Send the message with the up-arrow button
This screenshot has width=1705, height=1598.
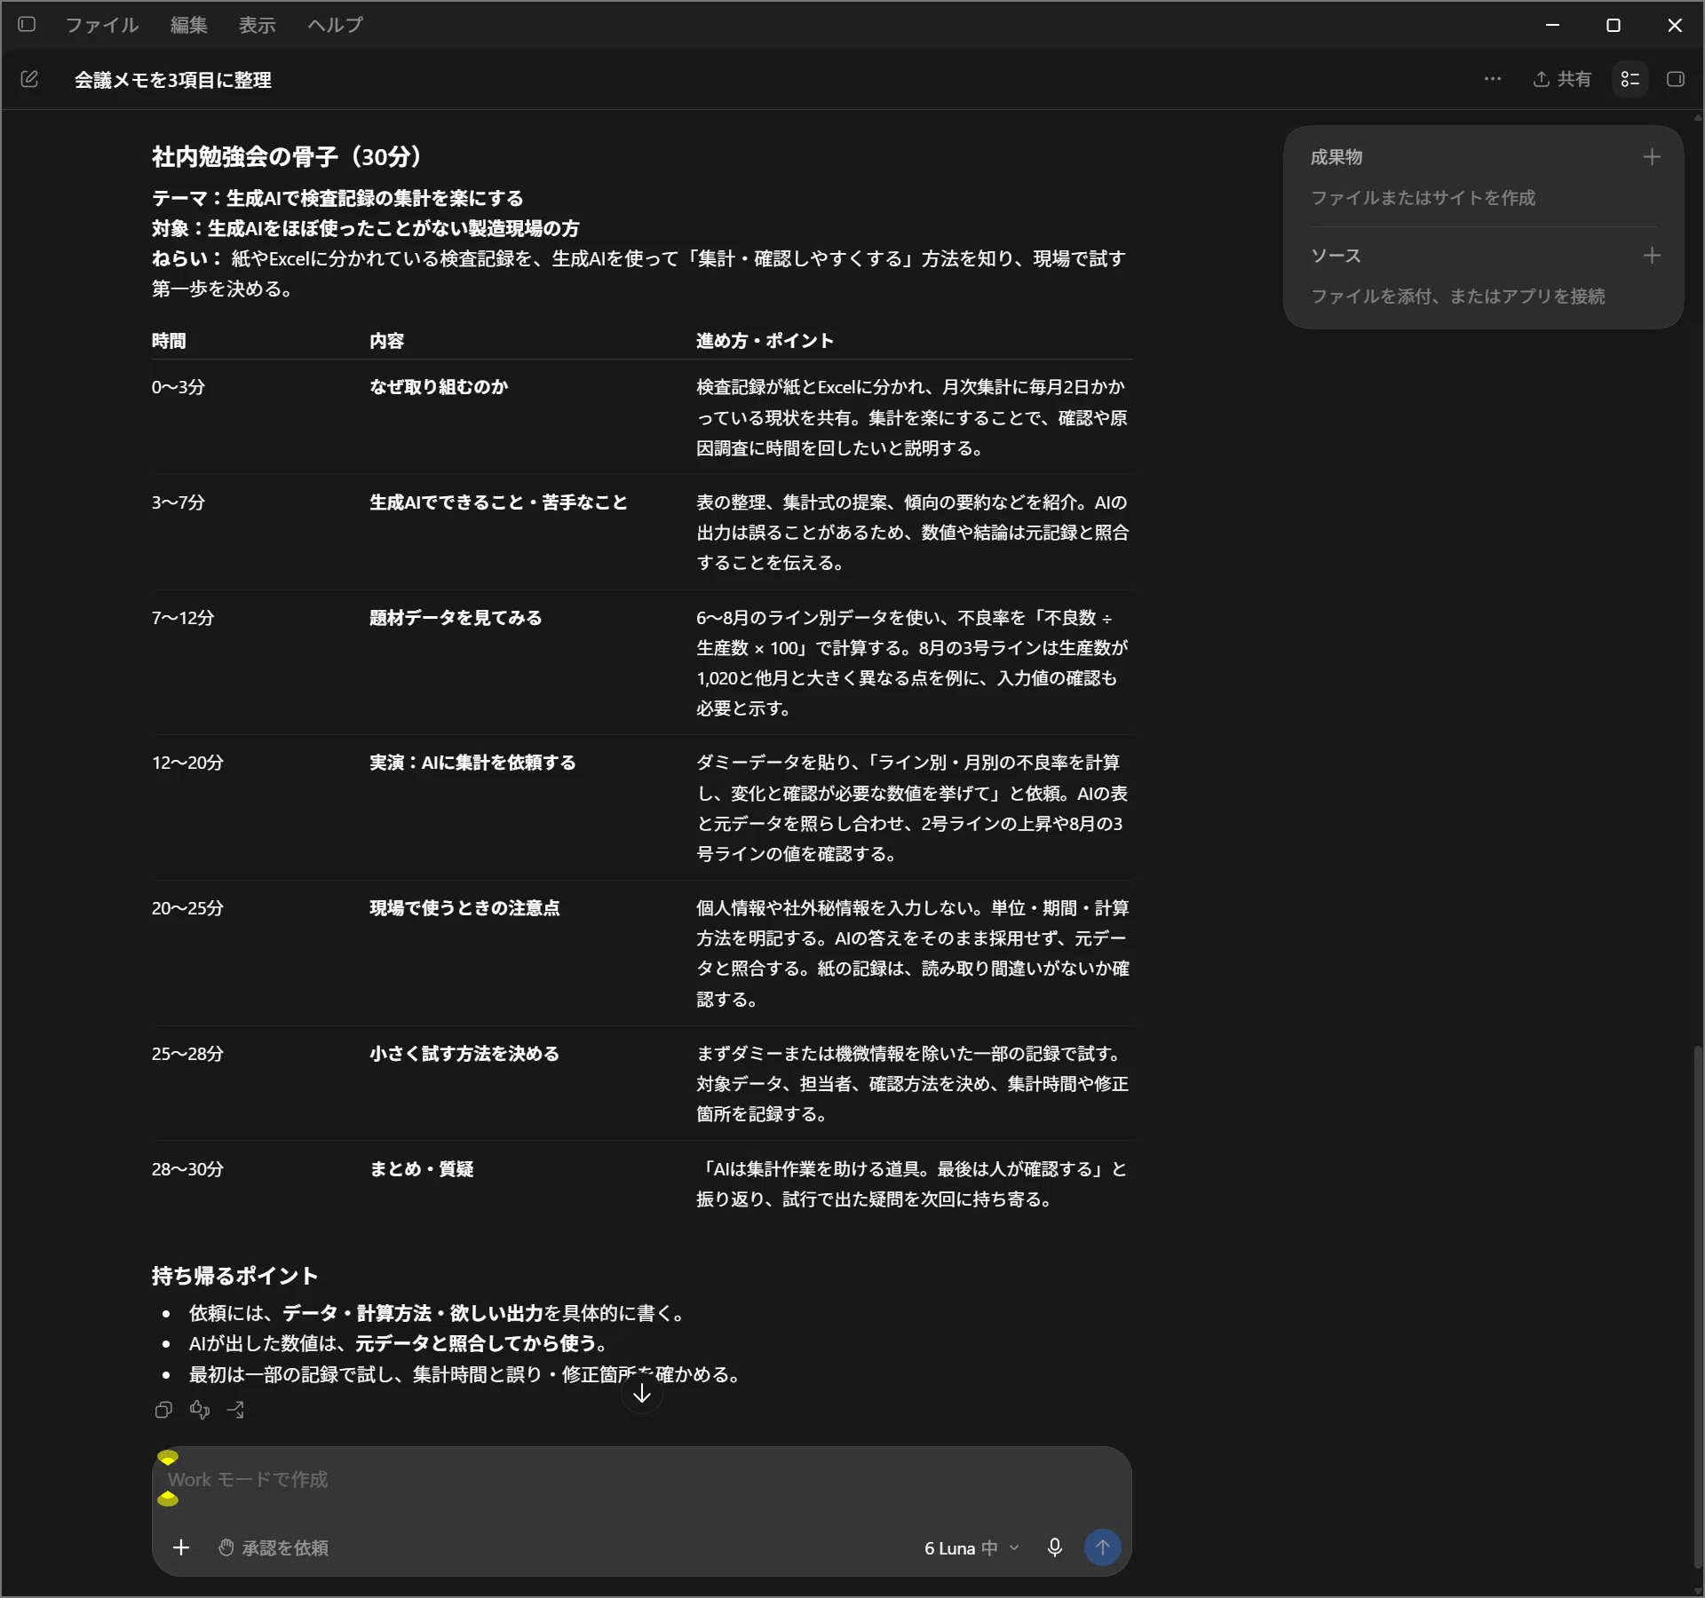coord(1103,1547)
